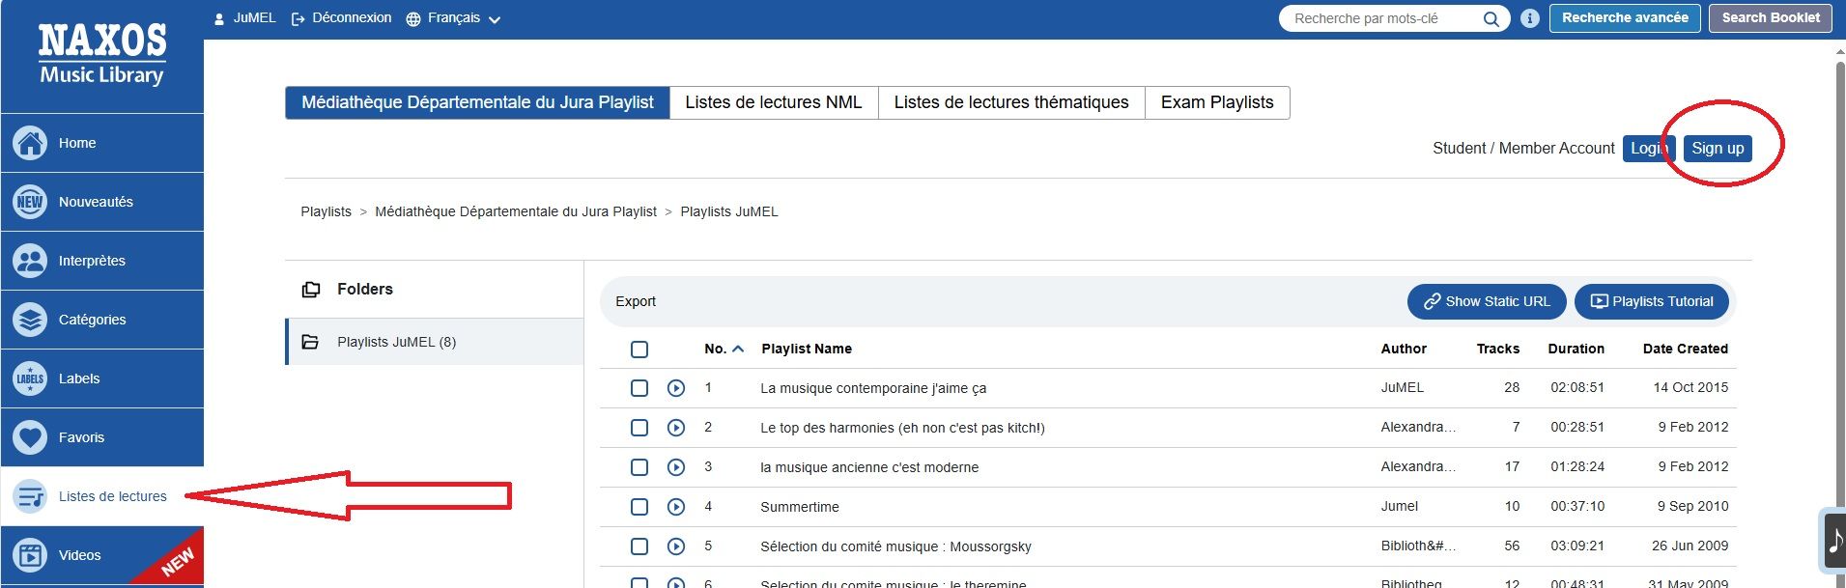The image size is (1846, 588).
Task: Click the globe language icon
Action: (413, 19)
